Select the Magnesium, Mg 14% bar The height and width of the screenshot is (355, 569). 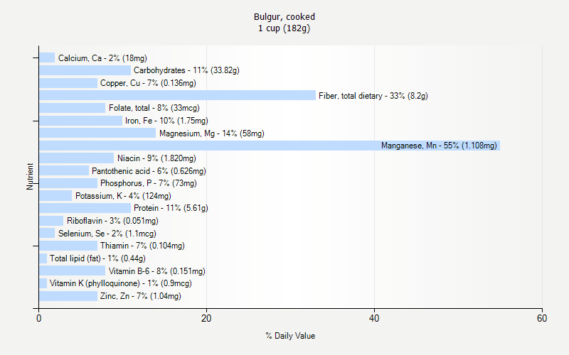tap(97, 133)
